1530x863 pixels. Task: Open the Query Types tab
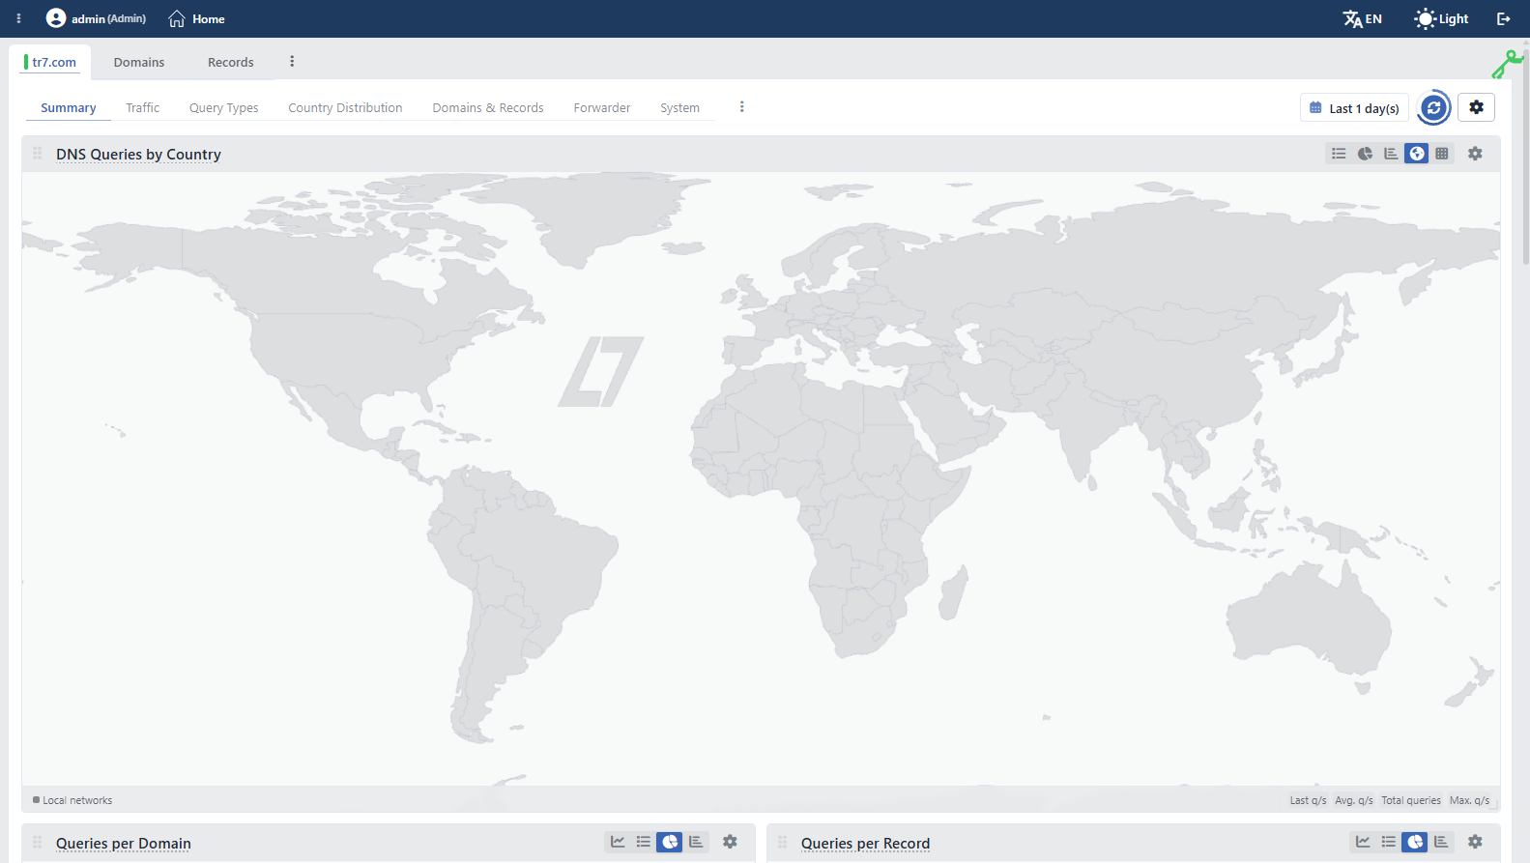tap(224, 107)
